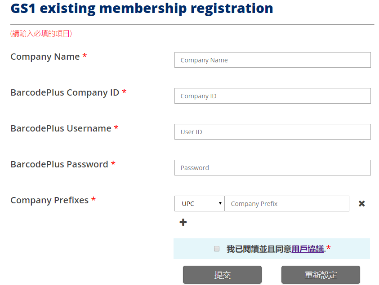The width and height of the screenshot is (379, 285).
Task: Reset the form with 重新設定 button
Action: pyautogui.click(x=321, y=275)
